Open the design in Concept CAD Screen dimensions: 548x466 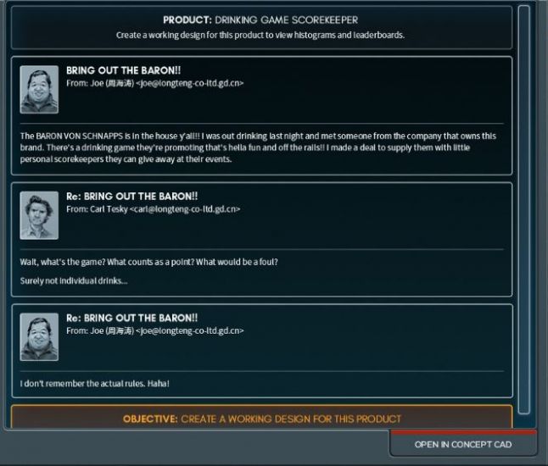click(463, 444)
